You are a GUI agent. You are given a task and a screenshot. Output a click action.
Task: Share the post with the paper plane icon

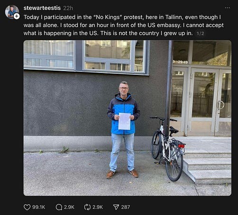[x=116, y=207]
